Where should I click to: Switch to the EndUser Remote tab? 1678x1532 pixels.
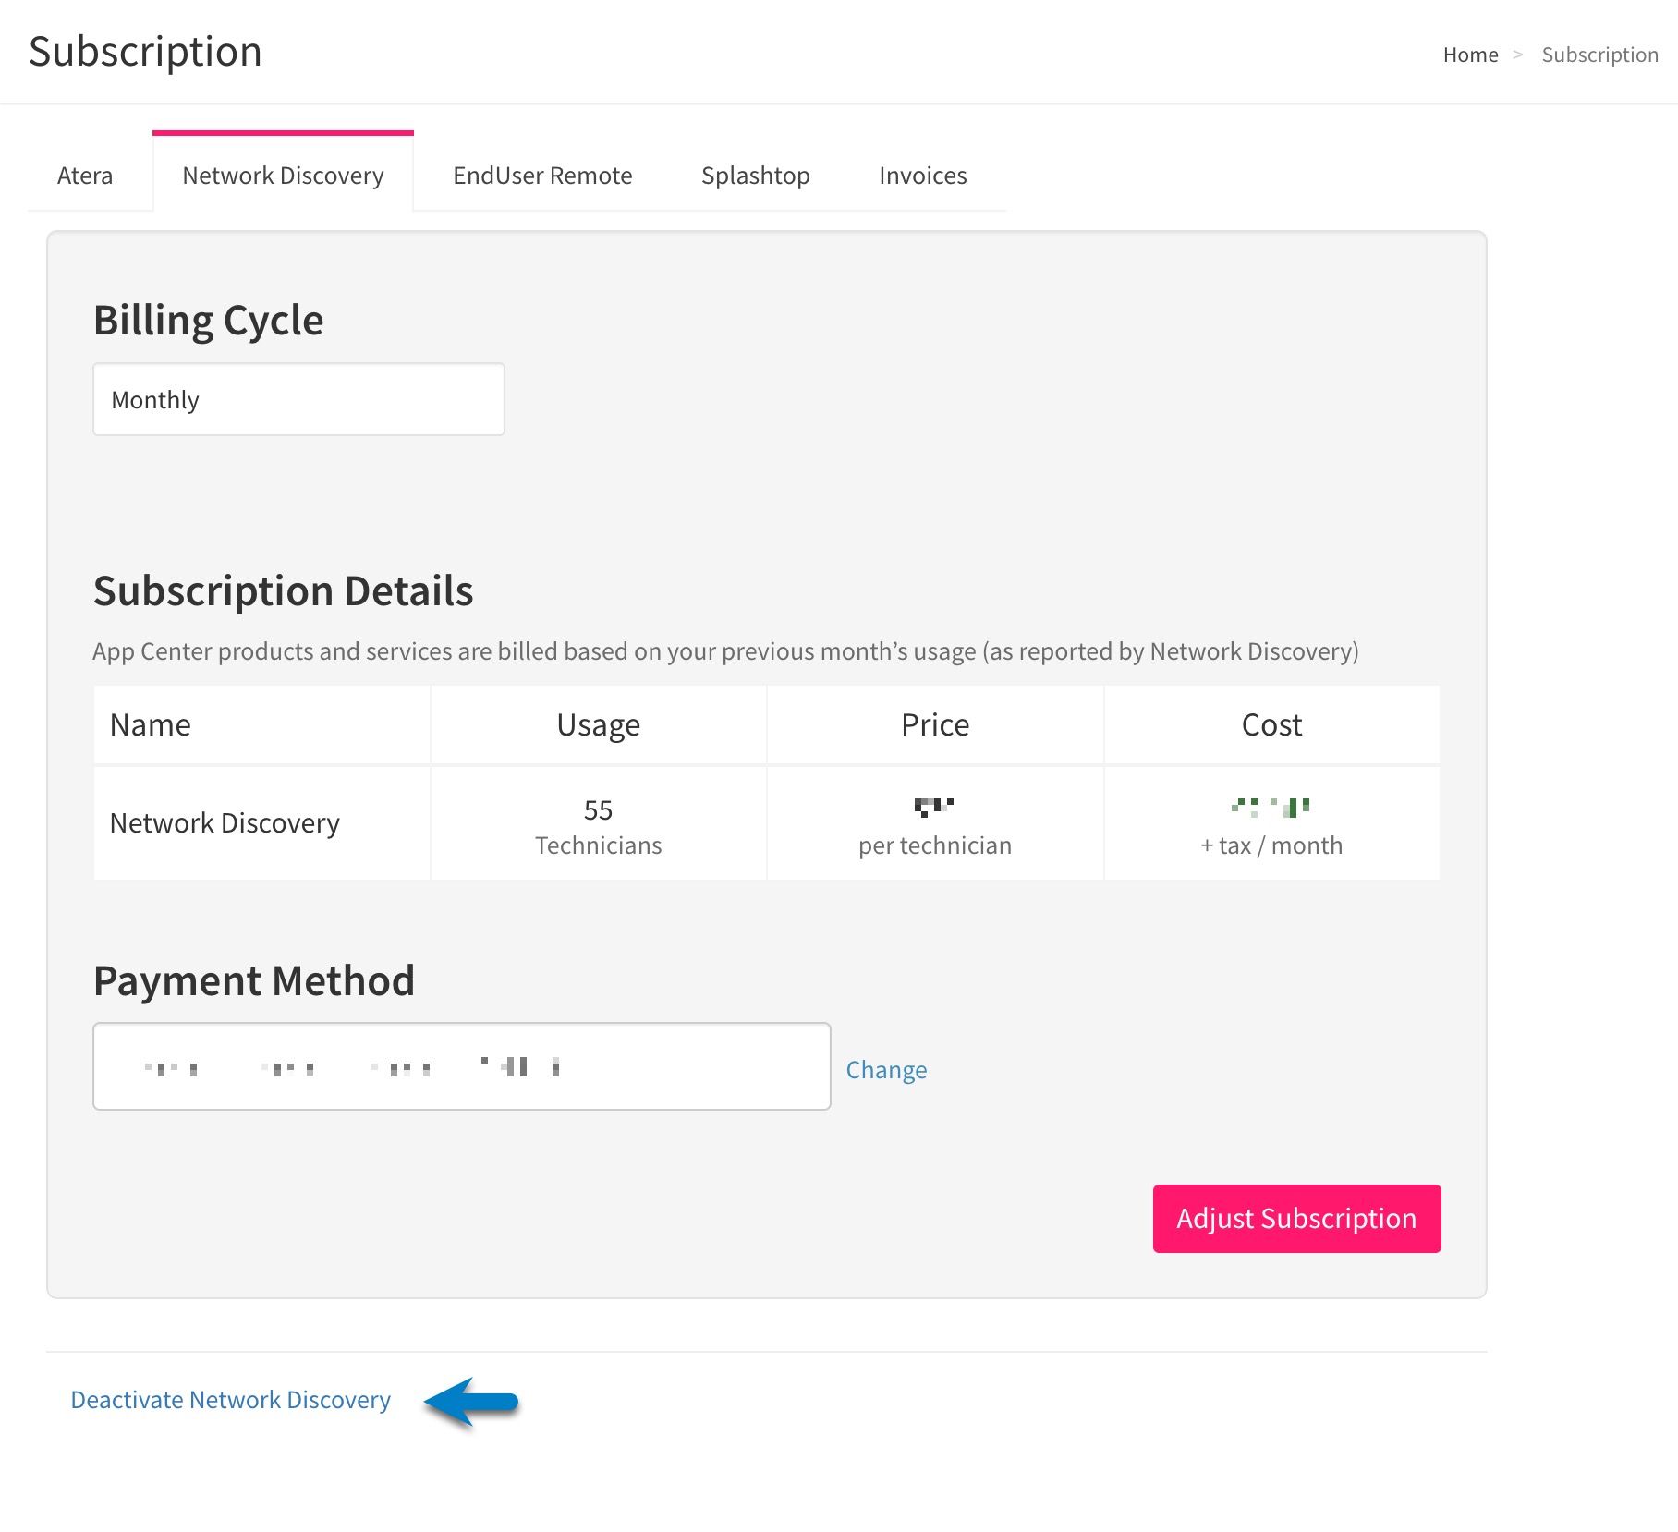point(542,175)
